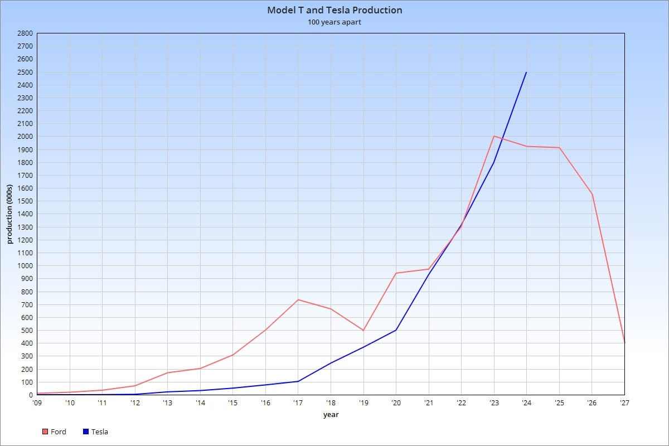The image size is (669, 446).
Task: Click the 2000 y-axis value
Action: coord(26,137)
